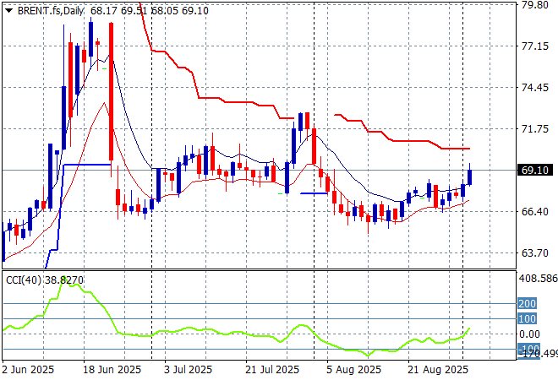
Task: Click the current price label 69.10
Action: pos(534,171)
